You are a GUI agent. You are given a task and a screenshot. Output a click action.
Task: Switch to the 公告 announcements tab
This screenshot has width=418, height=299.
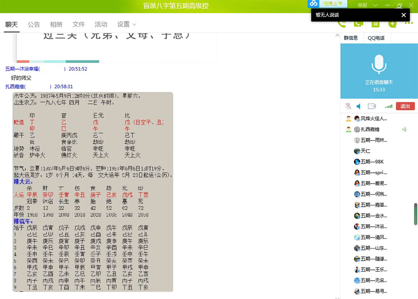click(34, 24)
